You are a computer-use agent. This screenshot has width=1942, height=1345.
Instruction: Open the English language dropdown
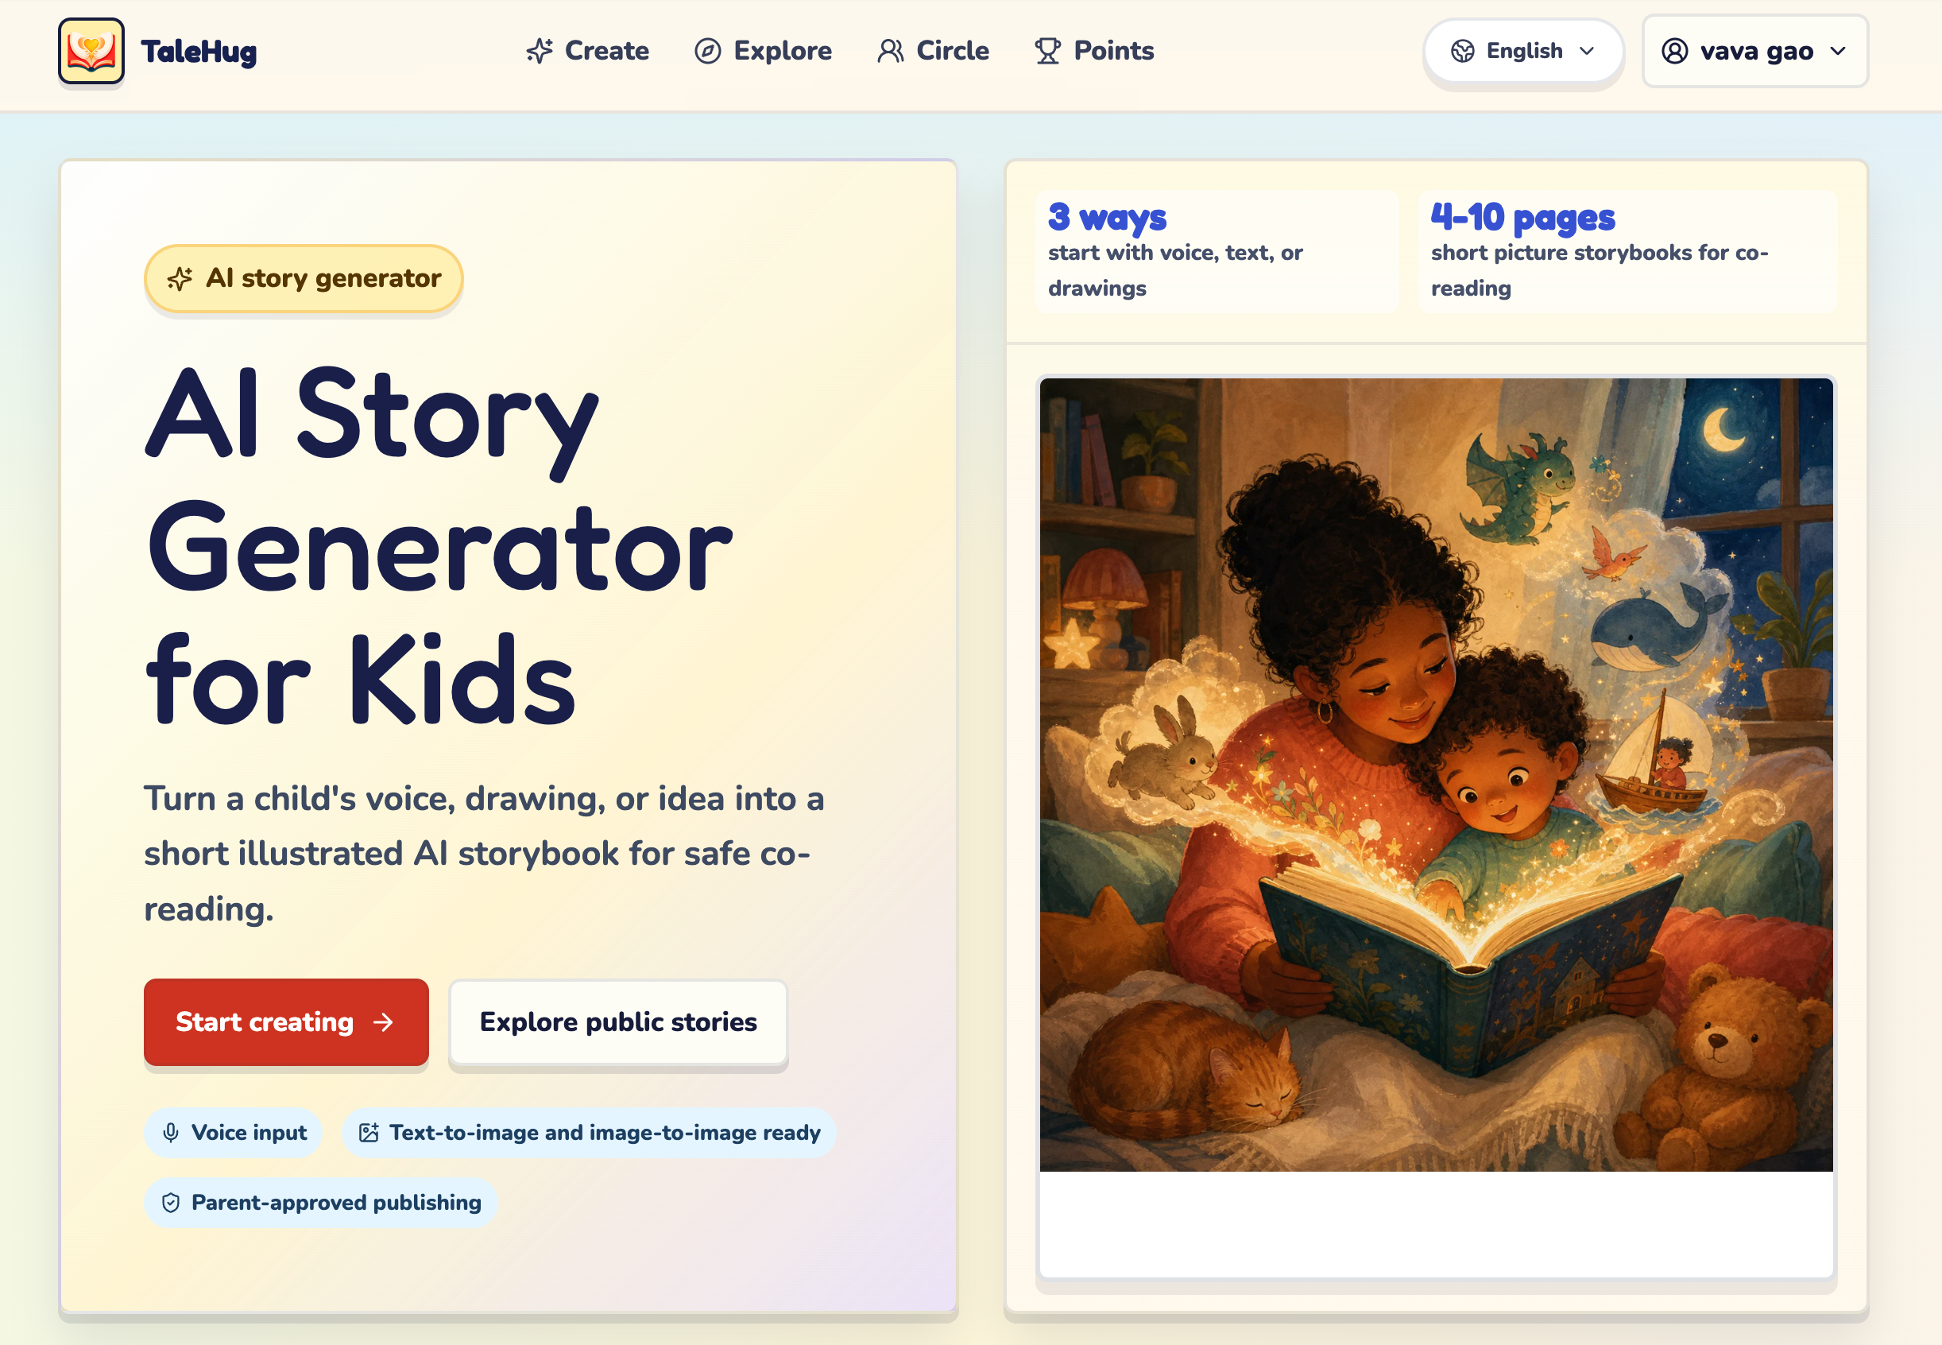1522,52
